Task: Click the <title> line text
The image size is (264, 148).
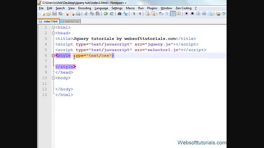Action: [x=125, y=39]
